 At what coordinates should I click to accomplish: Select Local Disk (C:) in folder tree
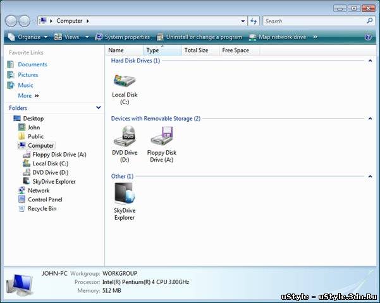coord(51,163)
